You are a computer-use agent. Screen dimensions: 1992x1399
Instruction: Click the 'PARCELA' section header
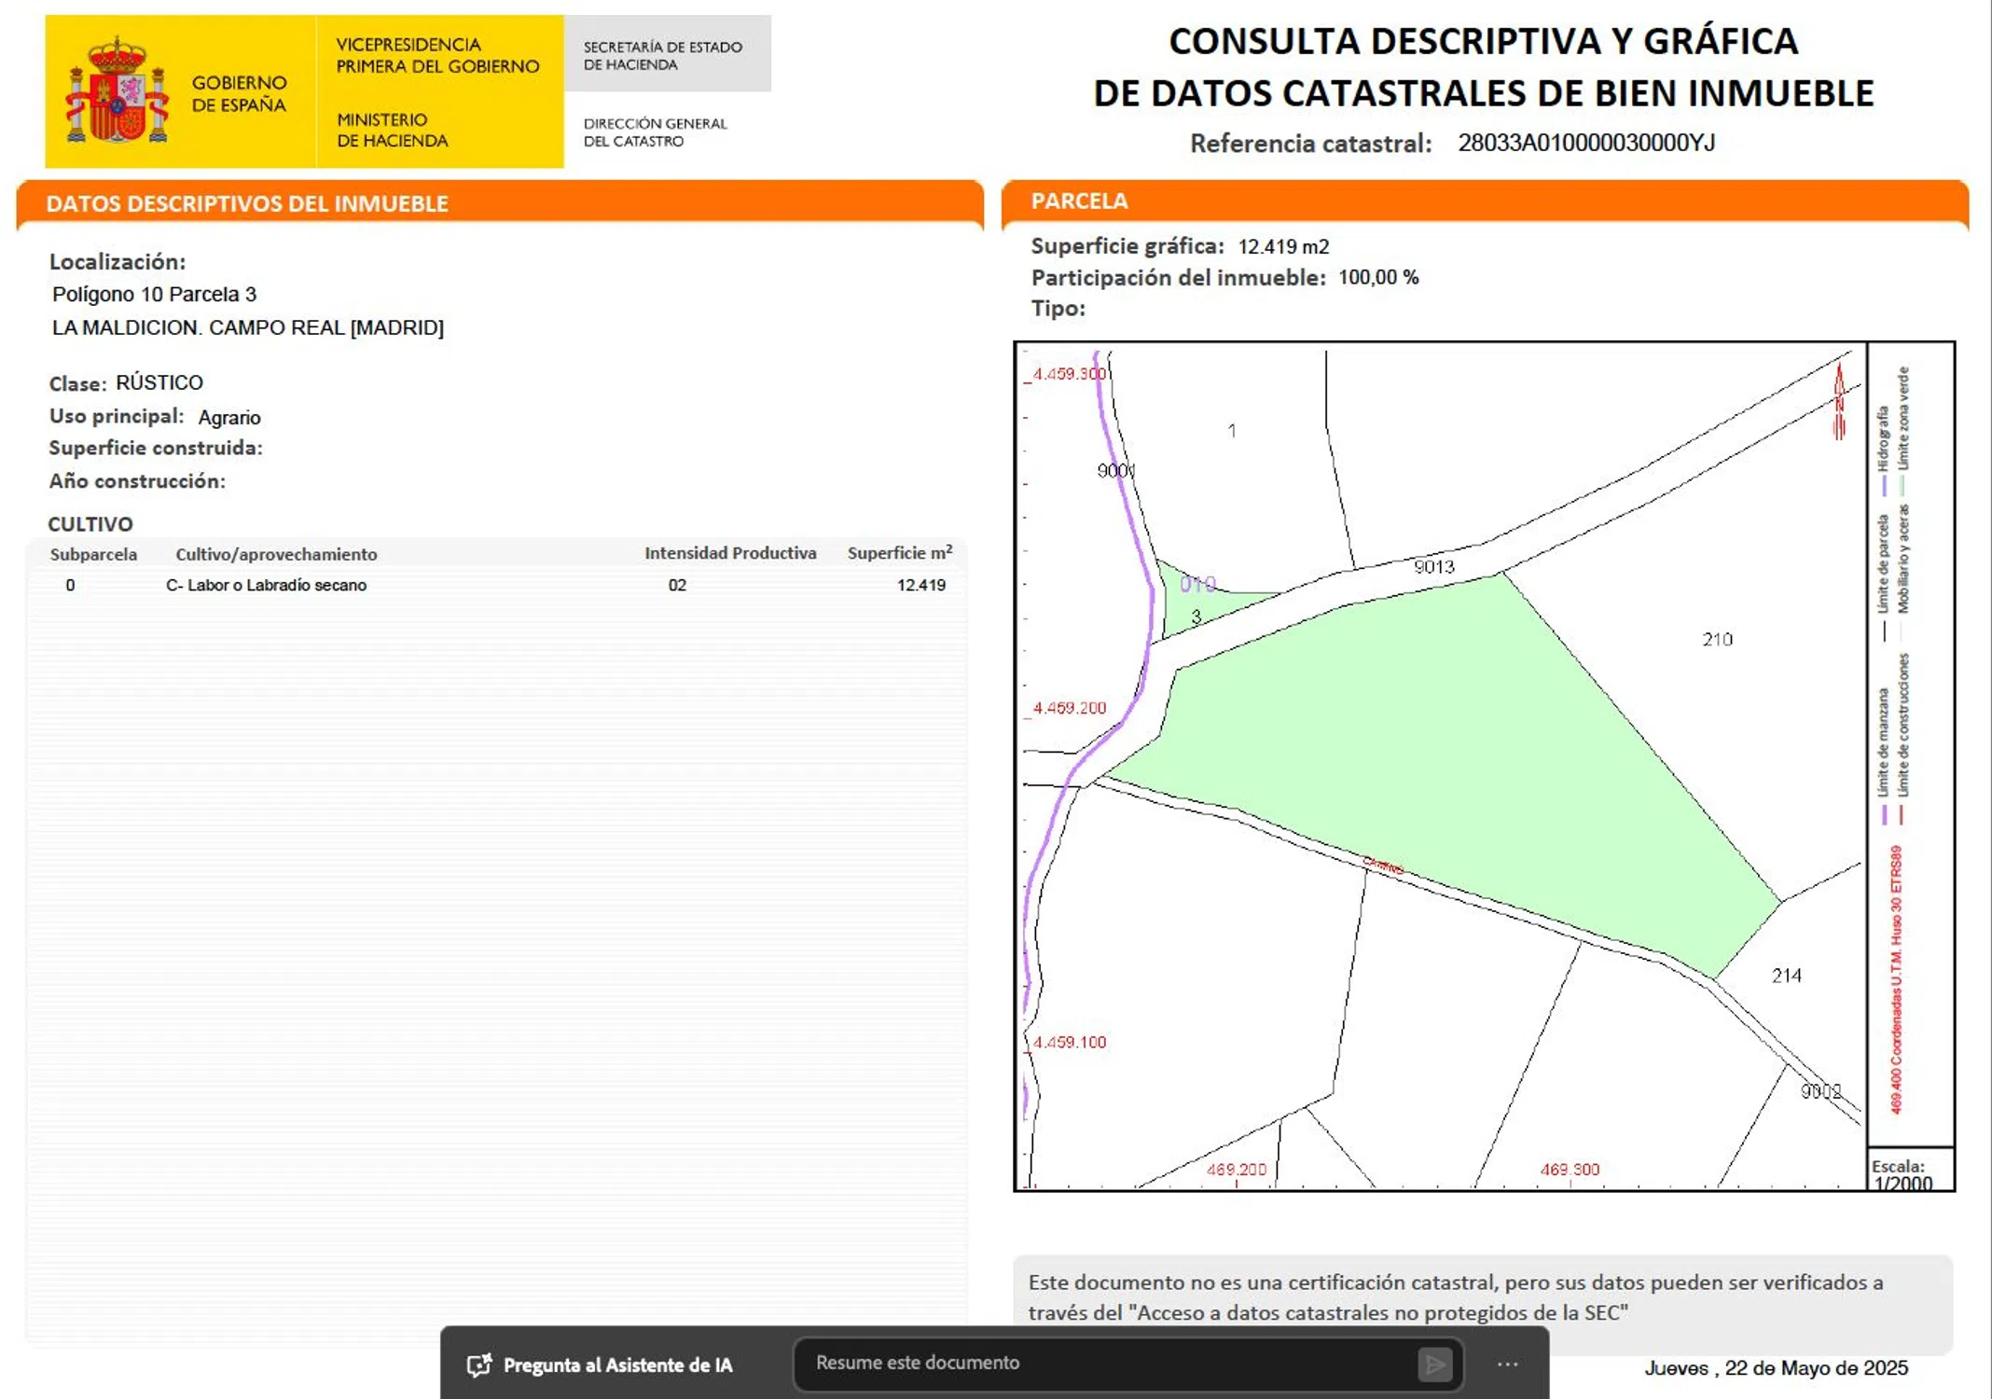tap(1079, 201)
